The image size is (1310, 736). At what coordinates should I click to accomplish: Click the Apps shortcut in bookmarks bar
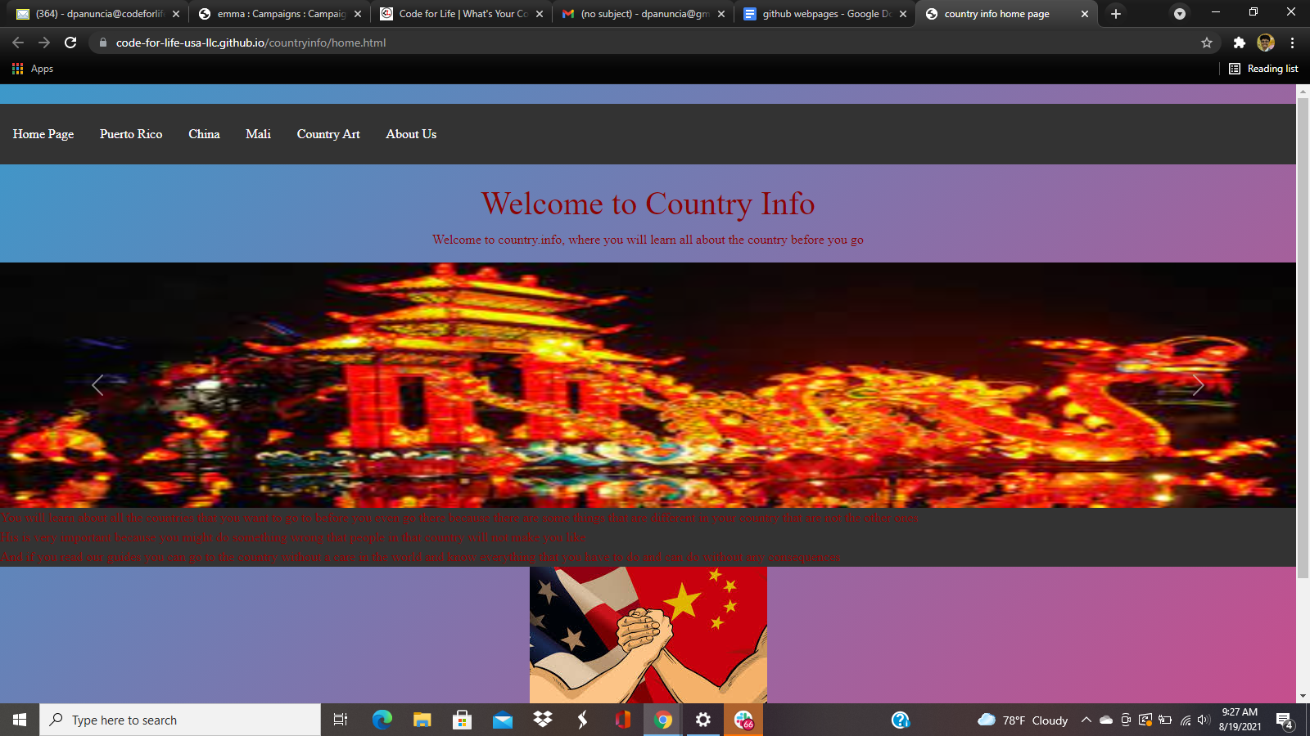coord(33,69)
